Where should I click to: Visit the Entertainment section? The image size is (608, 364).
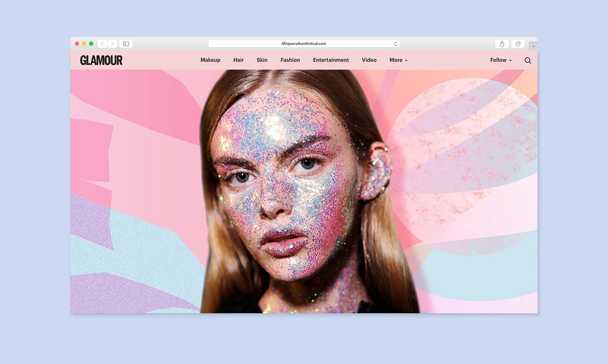click(331, 60)
